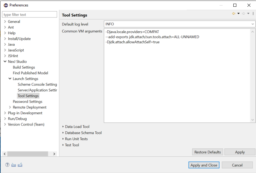This screenshot has height=173, width=256.
Task: Click the Restore Defaults button
Action: point(208,152)
